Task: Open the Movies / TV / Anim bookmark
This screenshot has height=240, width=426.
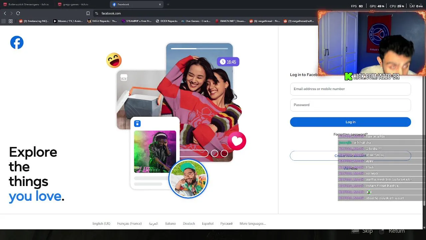Action: (x=68, y=21)
